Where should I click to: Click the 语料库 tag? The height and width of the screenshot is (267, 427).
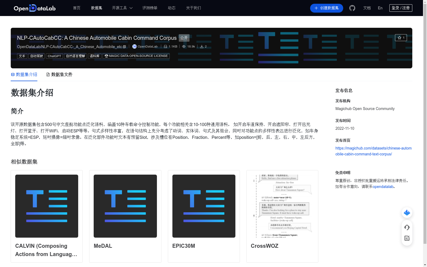[95, 56]
